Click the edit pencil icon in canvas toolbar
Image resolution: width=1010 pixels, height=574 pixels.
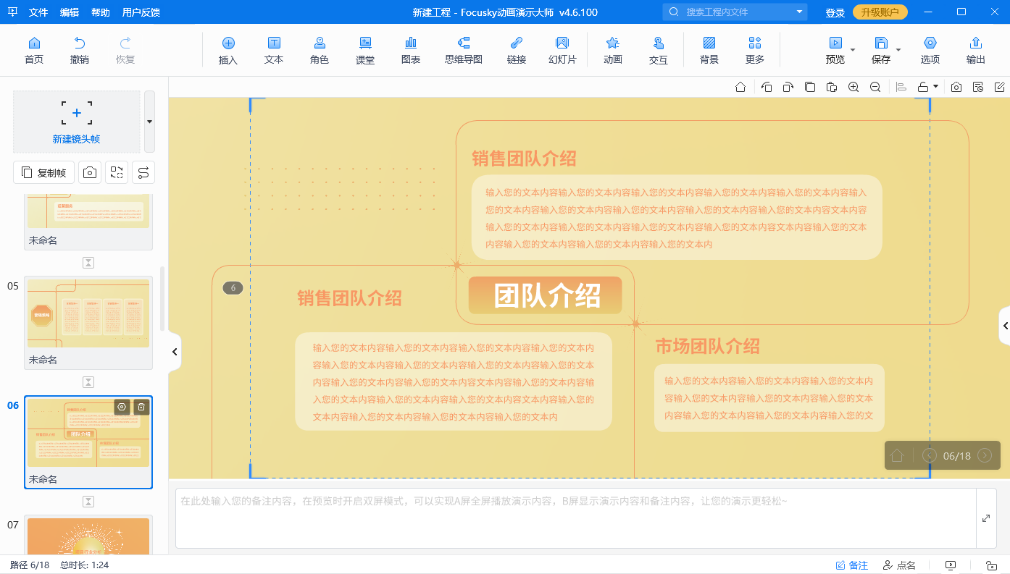[x=1000, y=87]
